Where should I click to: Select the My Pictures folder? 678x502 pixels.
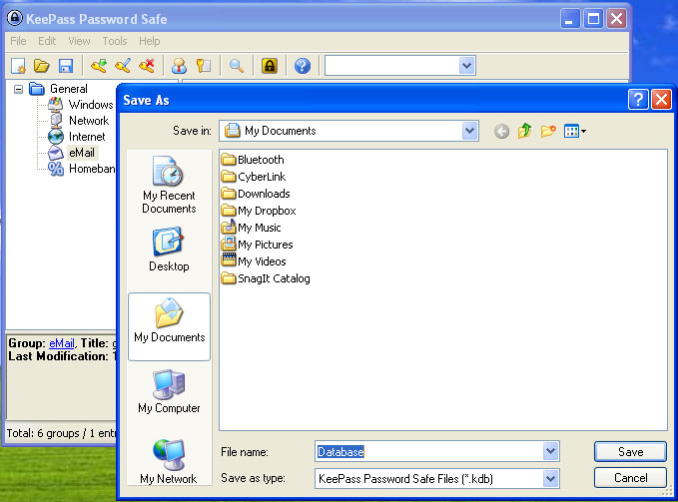pos(258,245)
